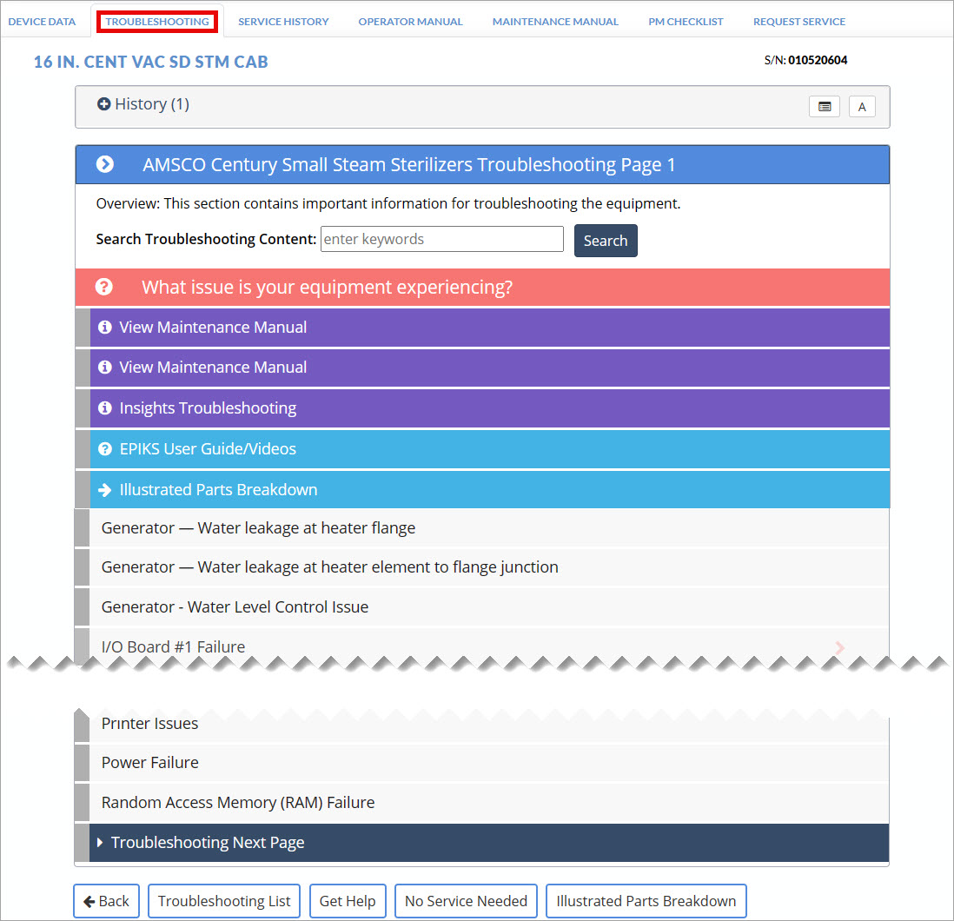The height and width of the screenshot is (921, 954).
Task: Click the arrow circle icon in AMSCO header
Action: pyautogui.click(x=104, y=164)
